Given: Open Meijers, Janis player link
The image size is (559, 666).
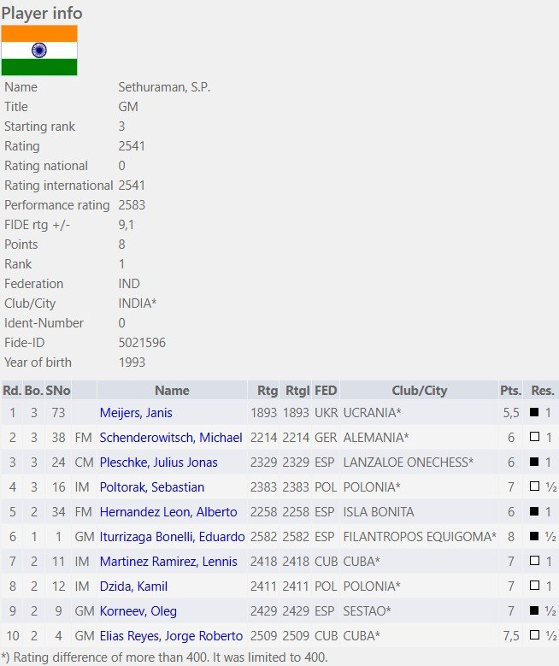Looking at the screenshot, I should 136,413.
